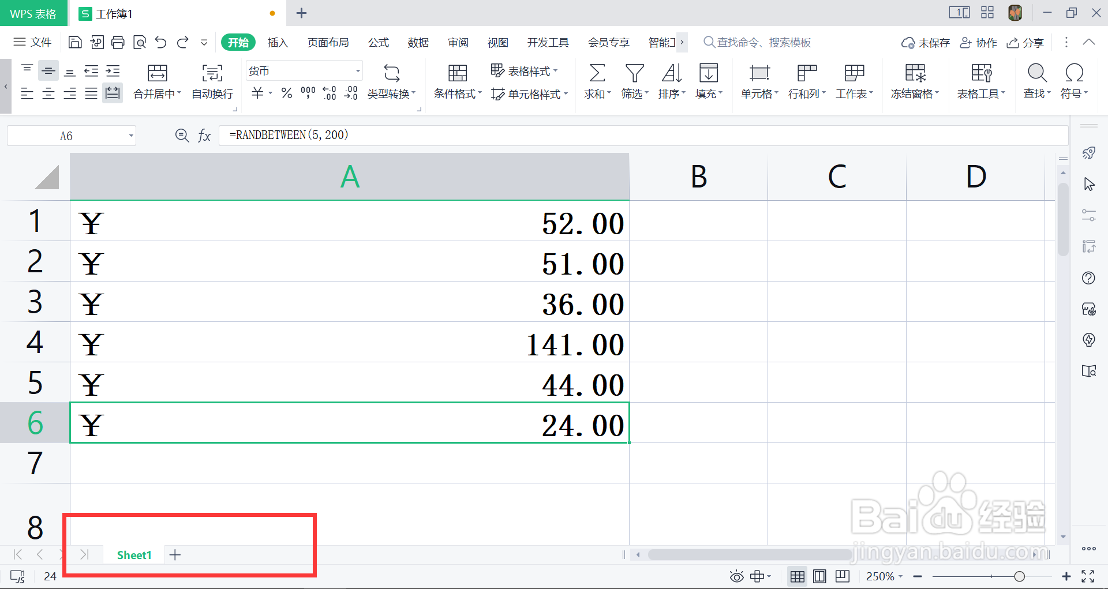This screenshot has width=1108, height=589.
Task: Apply percent style format
Action: click(x=287, y=93)
